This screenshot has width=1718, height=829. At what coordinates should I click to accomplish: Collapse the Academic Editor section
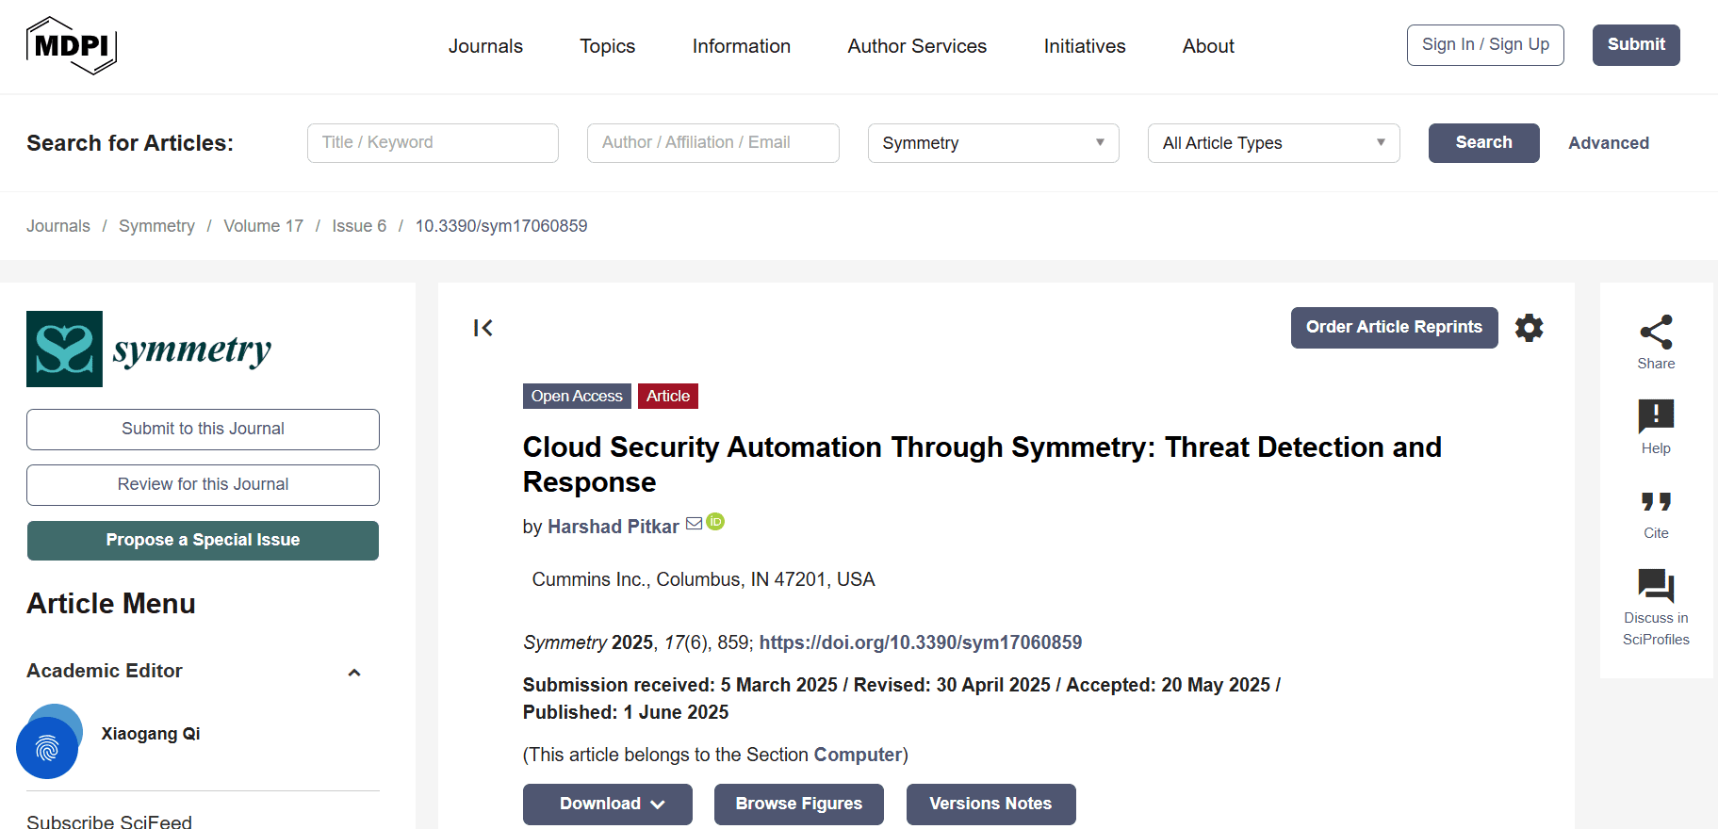(354, 673)
